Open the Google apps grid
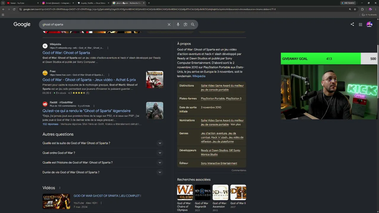This screenshot has width=379, height=213. point(360,25)
